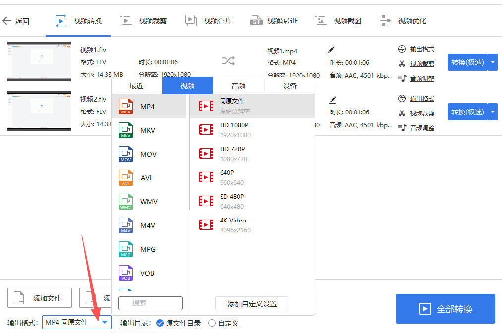Select 同原文件 original resolution preset

(x=252, y=106)
